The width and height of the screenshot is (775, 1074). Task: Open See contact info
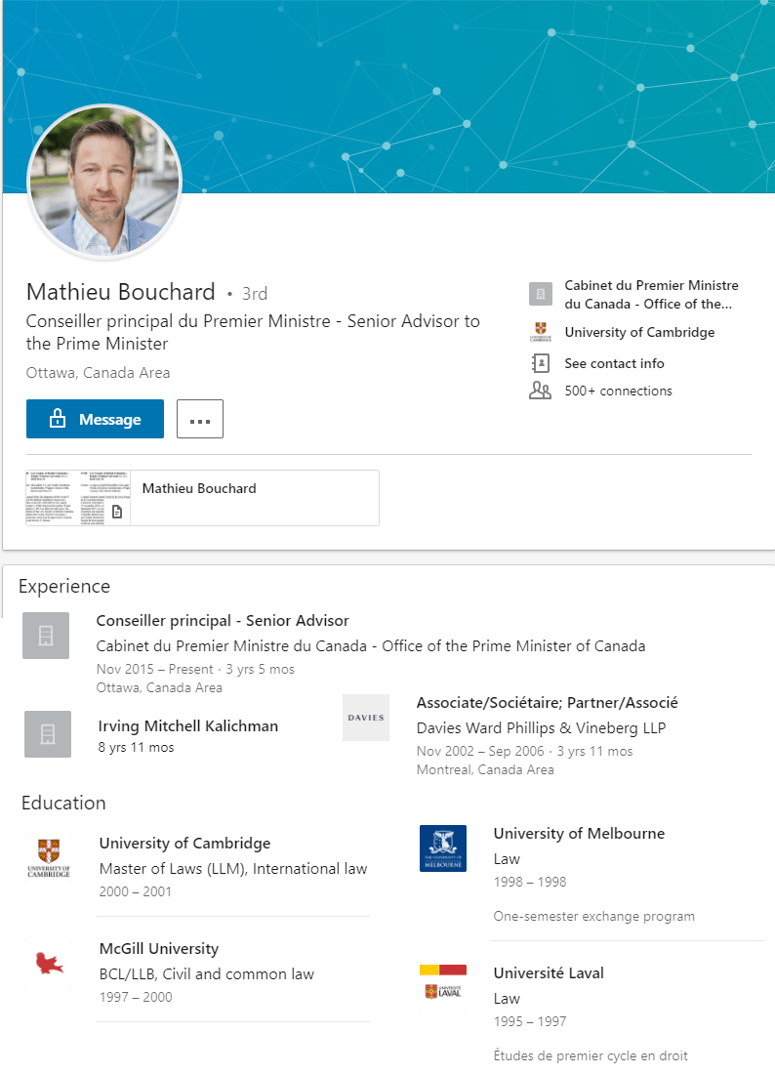[613, 363]
